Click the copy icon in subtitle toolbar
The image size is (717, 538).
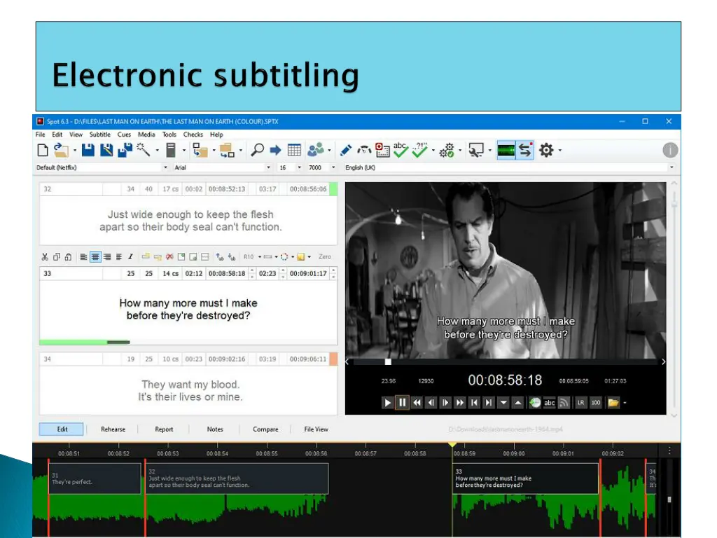[x=57, y=256]
